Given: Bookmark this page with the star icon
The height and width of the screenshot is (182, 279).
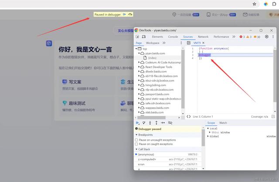Looking at the screenshot, I should 255,4.
